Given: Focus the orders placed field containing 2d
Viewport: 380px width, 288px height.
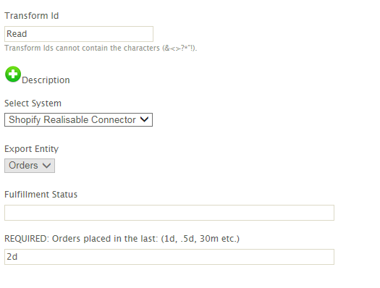Looking at the screenshot, I should click(x=169, y=257).
